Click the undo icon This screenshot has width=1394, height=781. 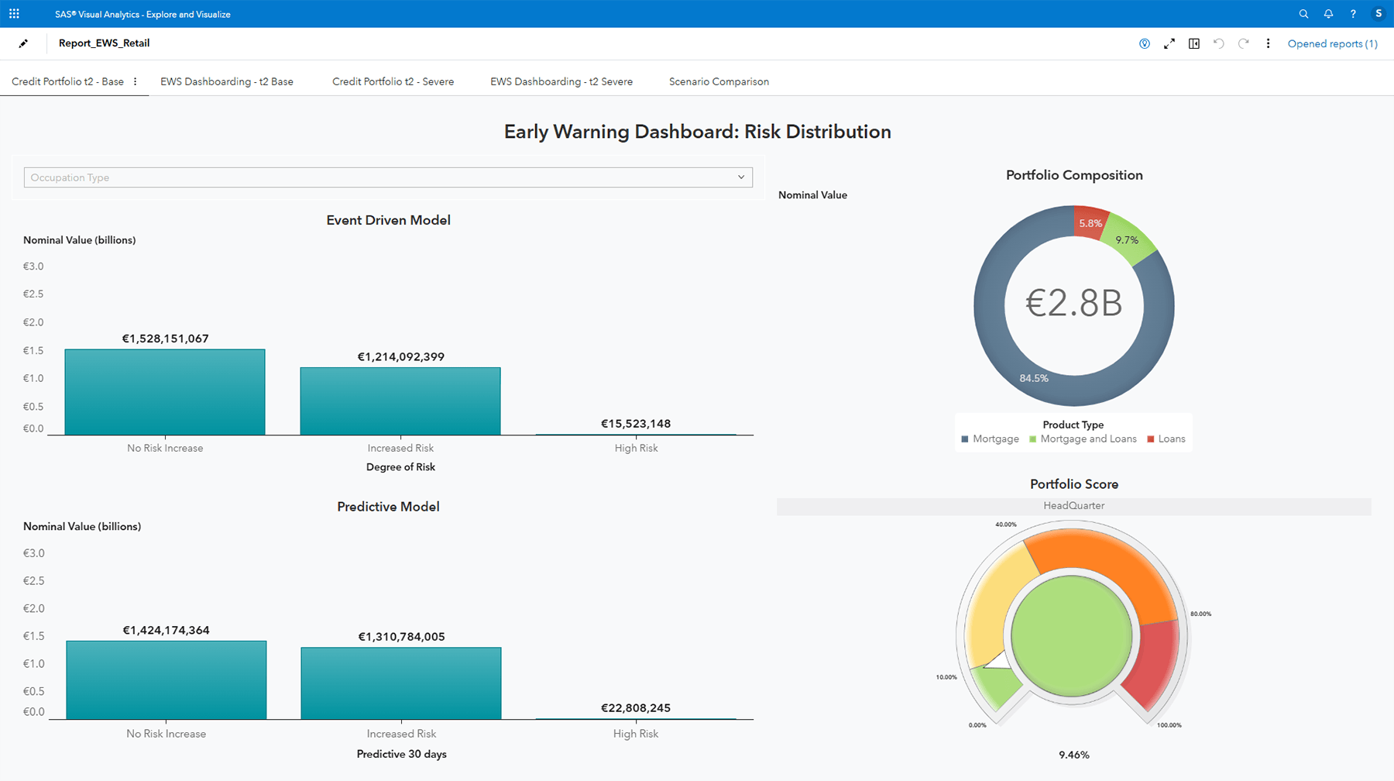[x=1218, y=43]
